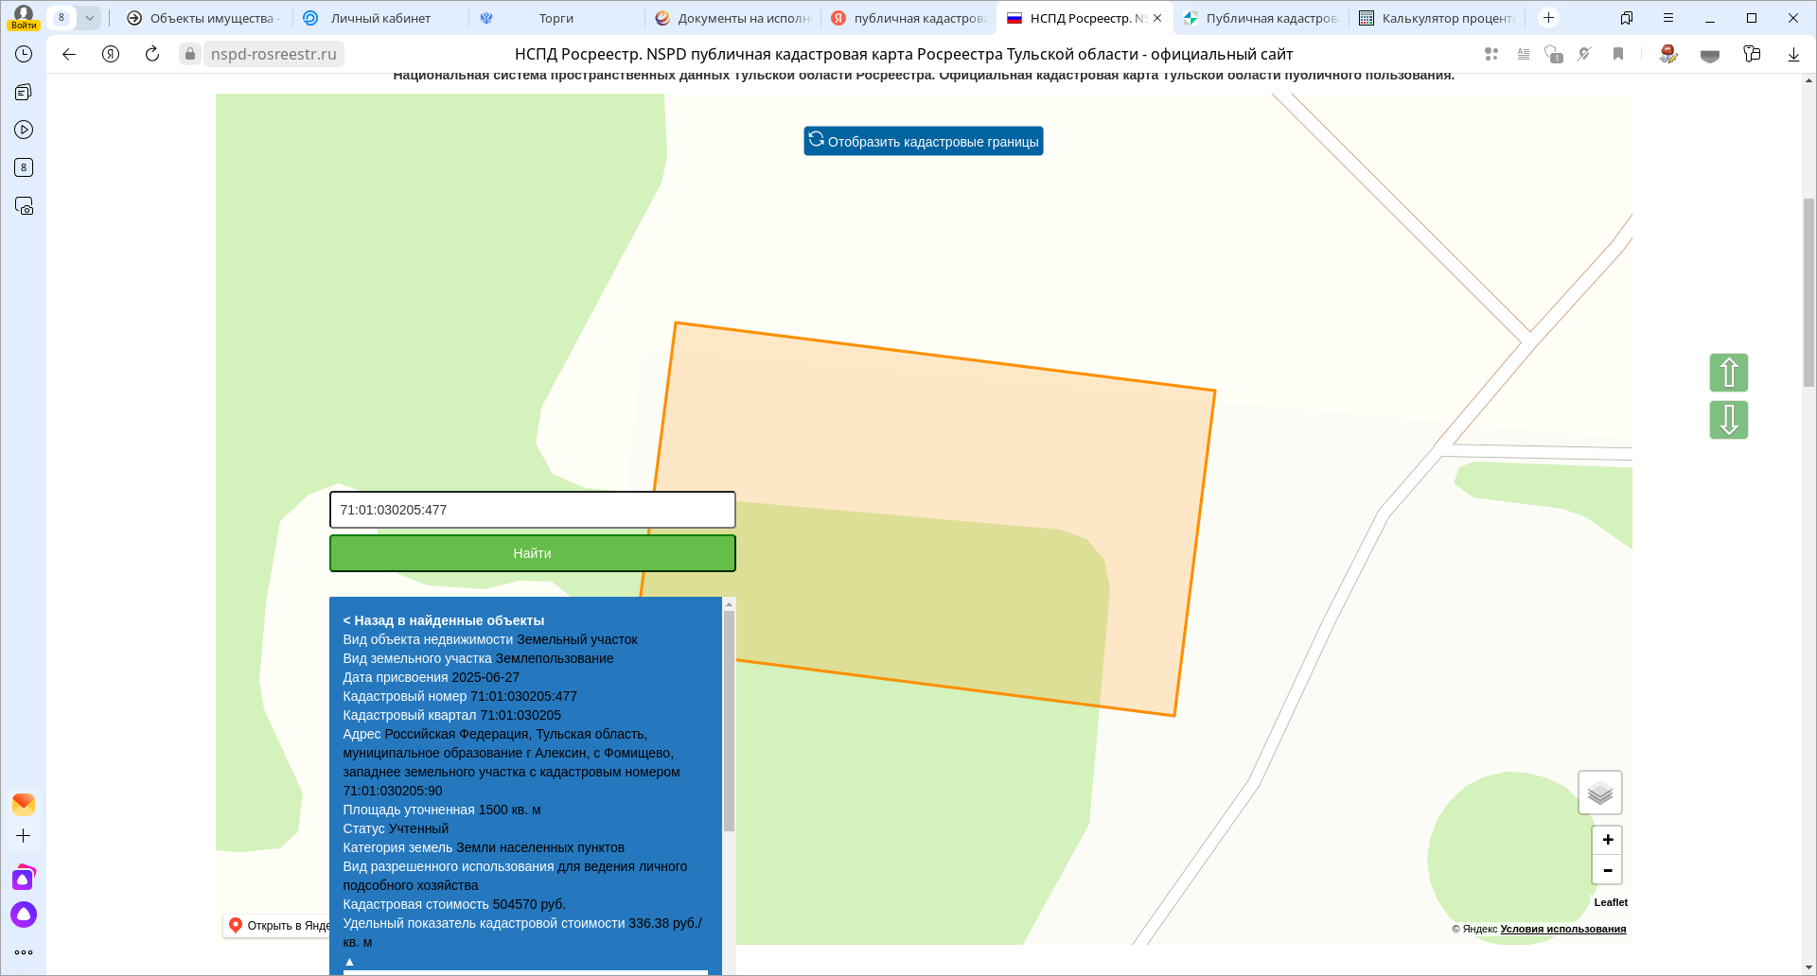
Task: Click the green down arrow button
Action: point(1728,420)
